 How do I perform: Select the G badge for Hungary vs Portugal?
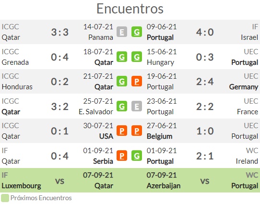click(137, 57)
